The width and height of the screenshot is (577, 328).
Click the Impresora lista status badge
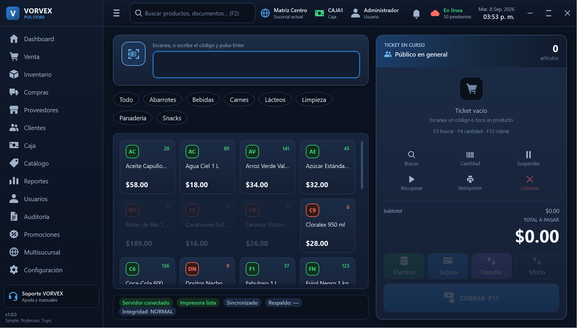point(198,303)
